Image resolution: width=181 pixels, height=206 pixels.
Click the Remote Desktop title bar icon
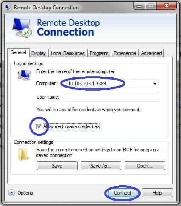pyautogui.click(x=8, y=7)
